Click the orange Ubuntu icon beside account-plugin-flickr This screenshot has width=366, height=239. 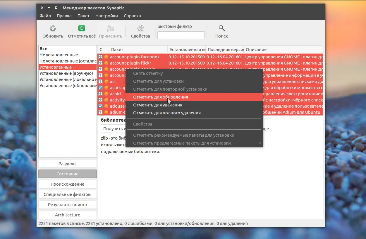tap(106, 63)
